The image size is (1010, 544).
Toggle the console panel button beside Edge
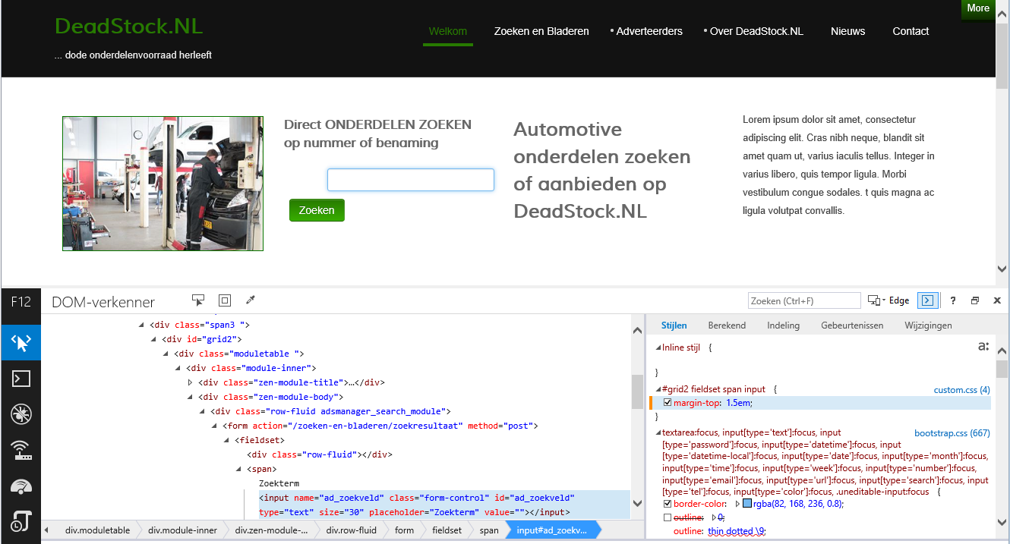point(926,300)
